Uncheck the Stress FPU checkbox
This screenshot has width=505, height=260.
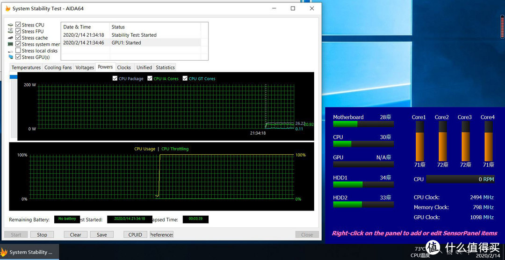pos(18,31)
